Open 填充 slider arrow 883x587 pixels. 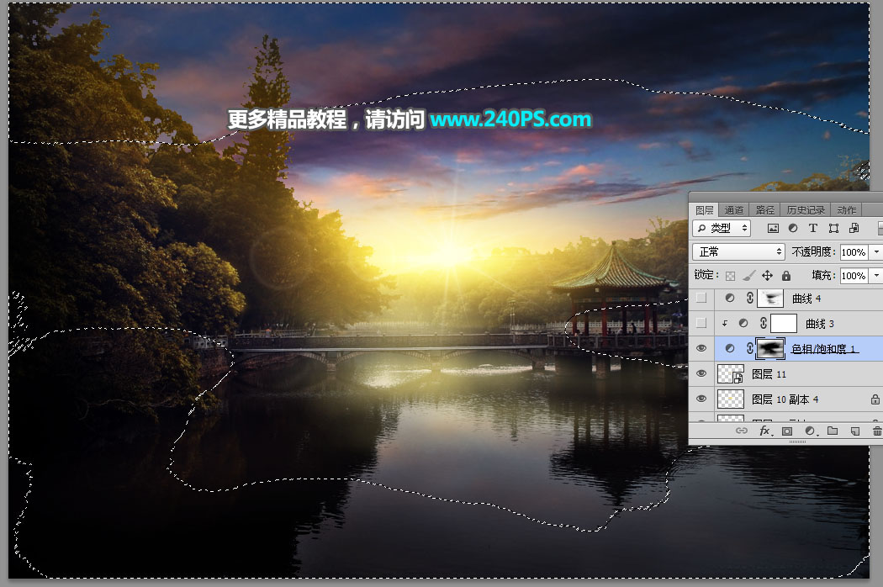pyautogui.click(x=876, y=276)
